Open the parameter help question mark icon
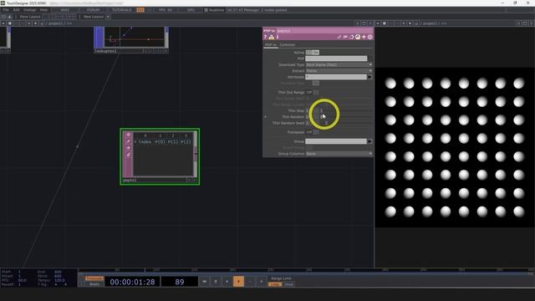The height and width of the screenshot is (301, 535). [266, 37]
